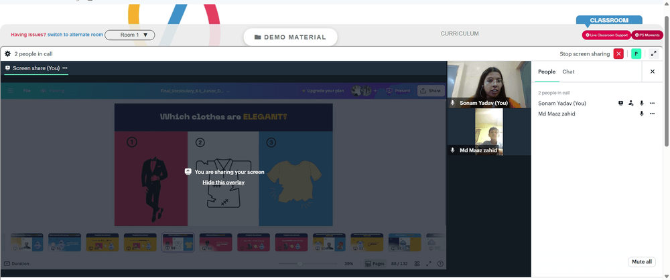Click Upgrade your plan button
The image size is (670, 280).
(x=323, y=91)
